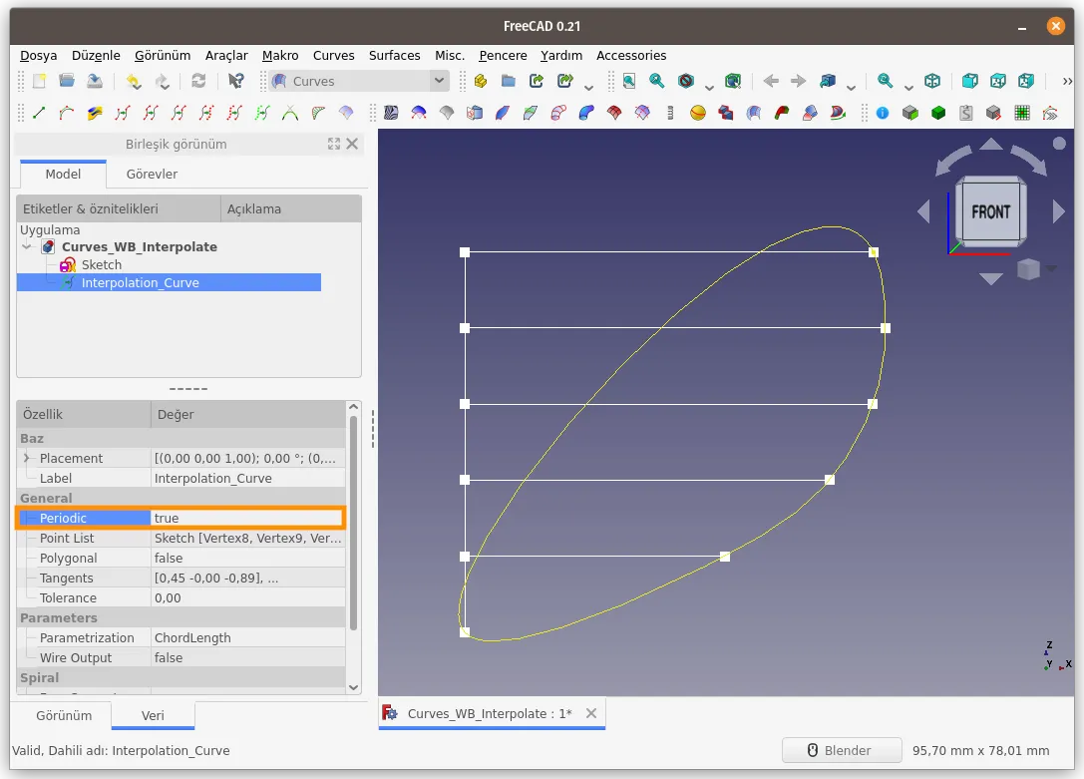Screen dimensions: 1084x779
Task: Switch to the Görevler tab
Action: pyautogui.click(x=152, y=175)
